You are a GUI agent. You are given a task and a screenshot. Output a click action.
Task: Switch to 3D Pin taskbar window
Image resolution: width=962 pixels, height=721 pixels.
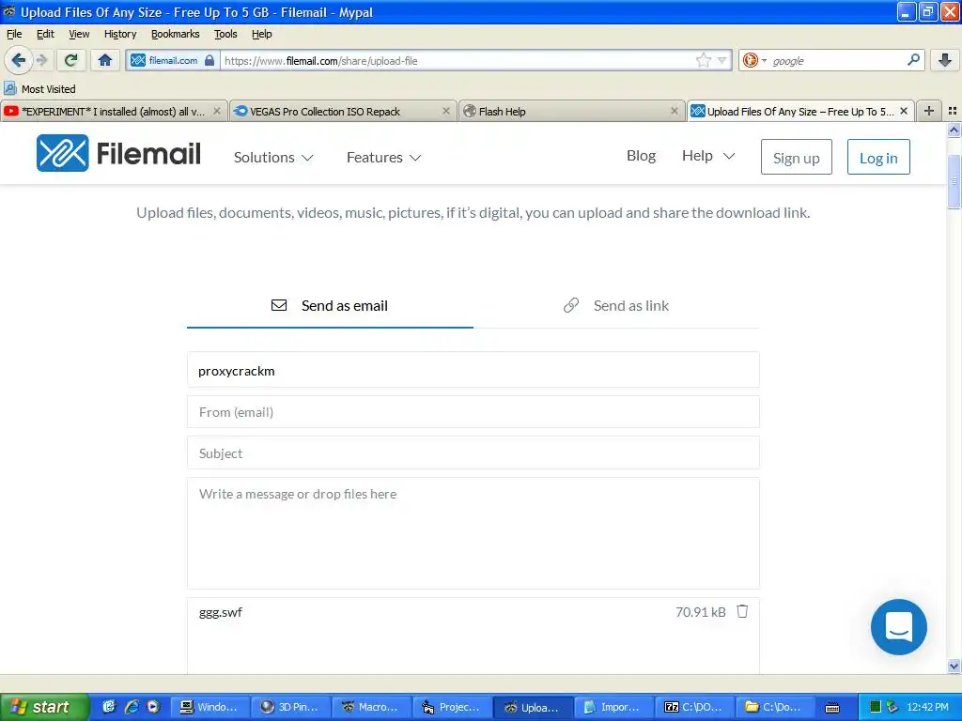pos(291,708)
